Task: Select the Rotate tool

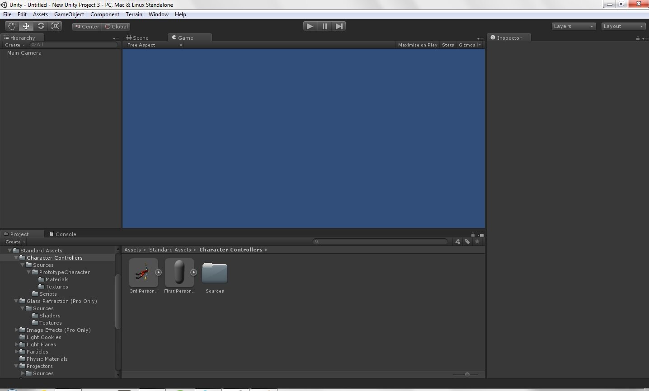Action: tap(41, 26)
